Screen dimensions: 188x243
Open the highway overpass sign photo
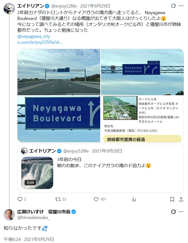coord(59,72)
